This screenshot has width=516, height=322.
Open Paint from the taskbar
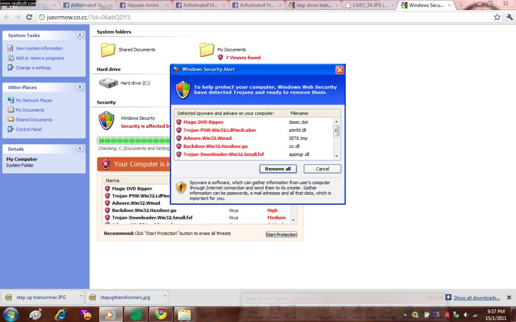coord(36,314)
